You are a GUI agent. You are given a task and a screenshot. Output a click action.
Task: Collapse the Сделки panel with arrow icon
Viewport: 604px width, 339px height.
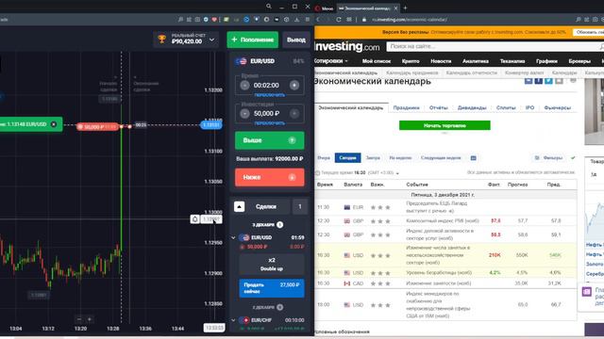pos(239,207)
